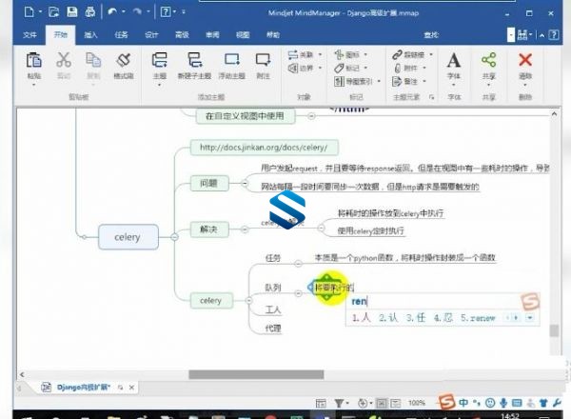The height and width of the screenshot is (419, 571).
Task: Add Notes (备注) to the topic
Action: [x=405, y=81]
